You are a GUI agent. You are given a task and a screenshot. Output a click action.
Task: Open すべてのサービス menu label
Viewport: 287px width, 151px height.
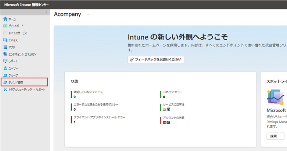click(18, 33)
